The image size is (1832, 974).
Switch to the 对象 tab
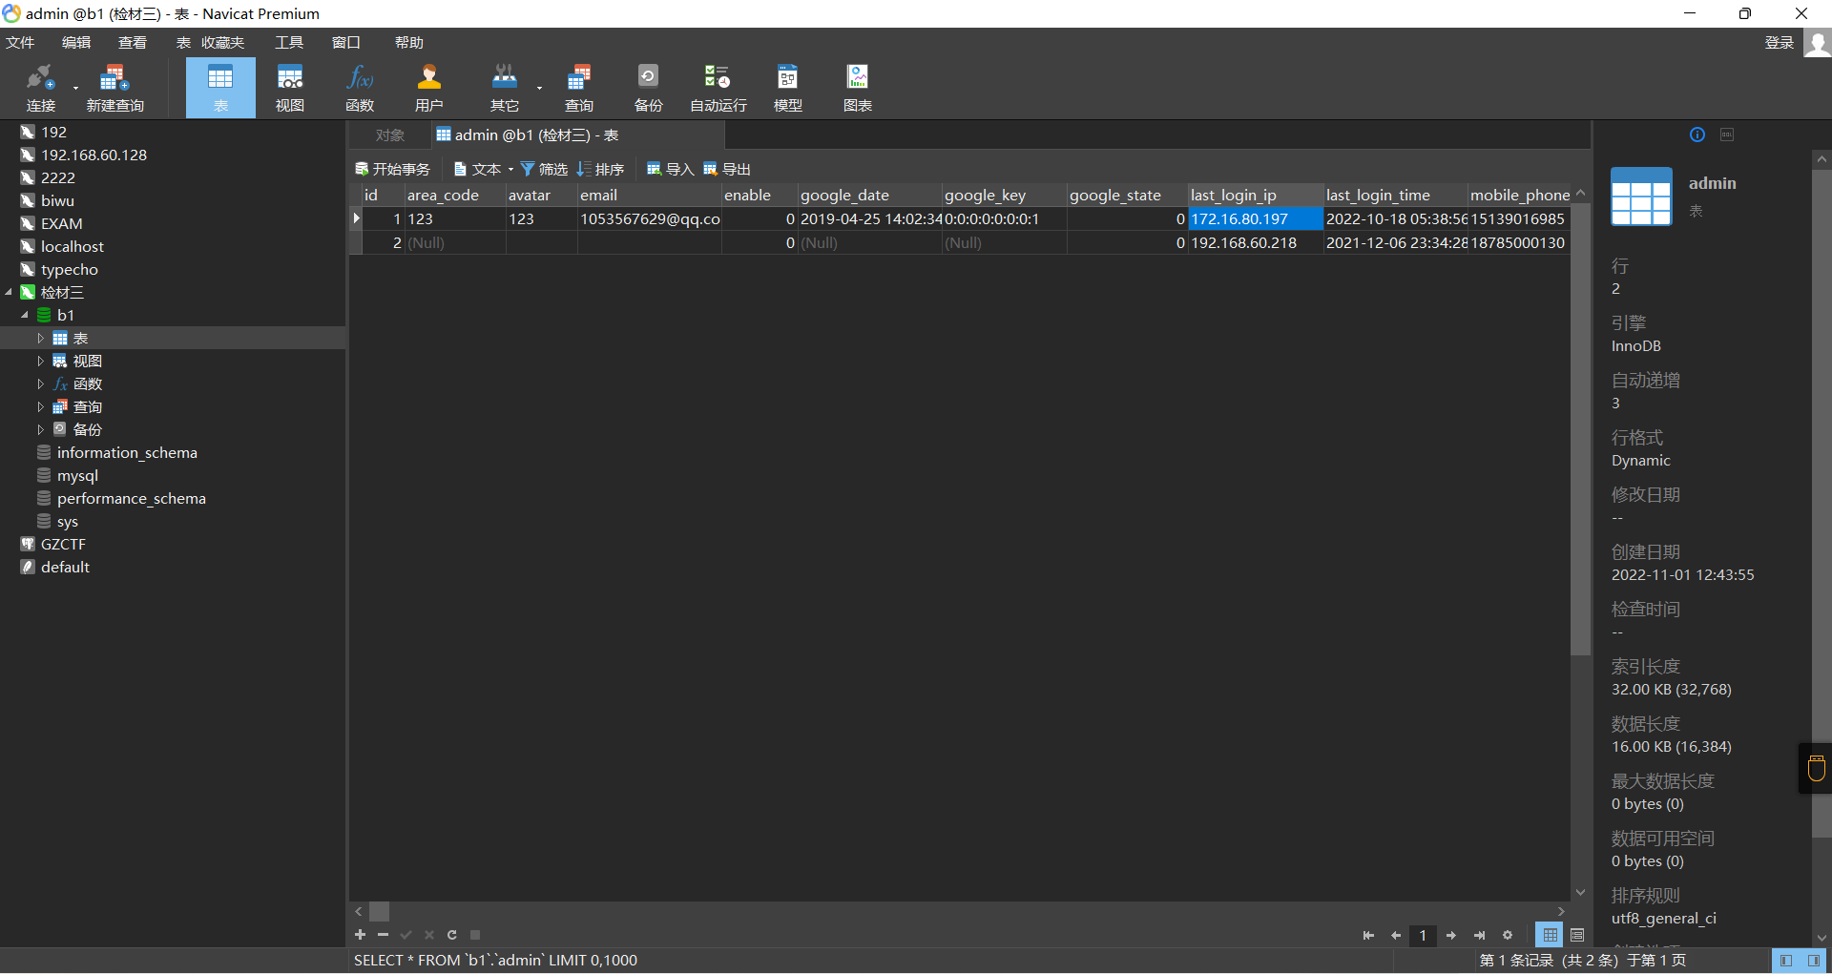click(390, 135)
